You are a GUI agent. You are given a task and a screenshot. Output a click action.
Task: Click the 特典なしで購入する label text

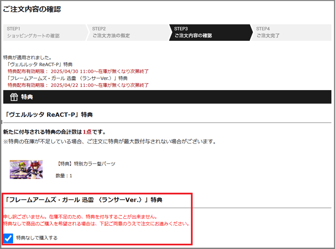tap(37, 238)
